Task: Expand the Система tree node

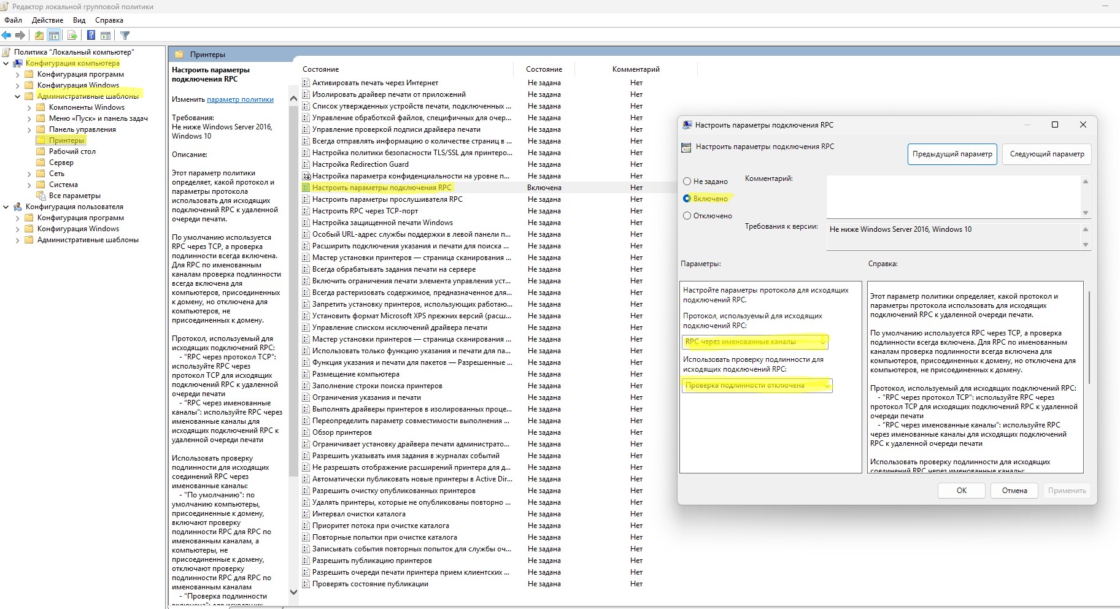Action: (x=29, y=185)
